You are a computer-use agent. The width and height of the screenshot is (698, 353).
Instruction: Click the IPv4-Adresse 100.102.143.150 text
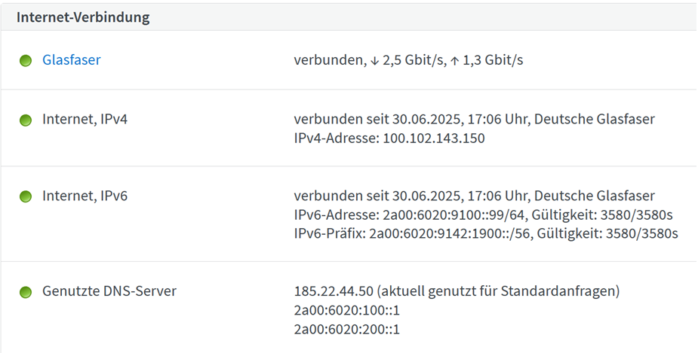pos(389,138)
